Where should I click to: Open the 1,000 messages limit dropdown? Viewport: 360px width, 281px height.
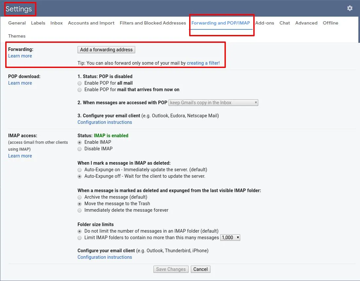point(230,238)
